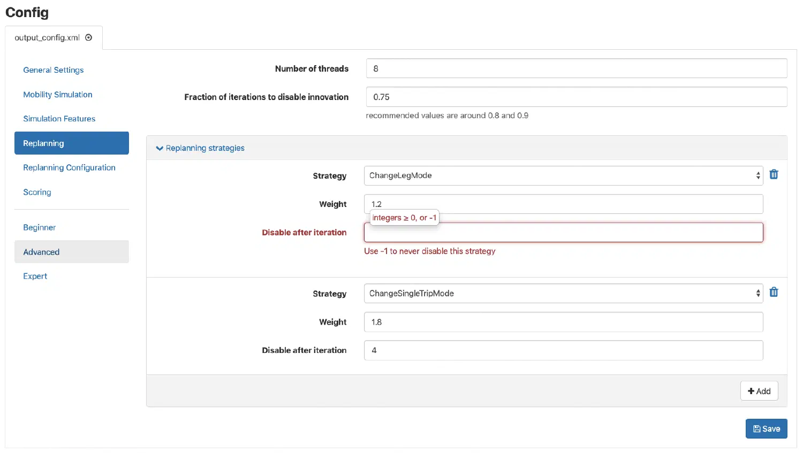Click the target icon on the output_config.xml tab
This screenshot has height=453, width=803.
pyautogui.click(x=88, y=37)
